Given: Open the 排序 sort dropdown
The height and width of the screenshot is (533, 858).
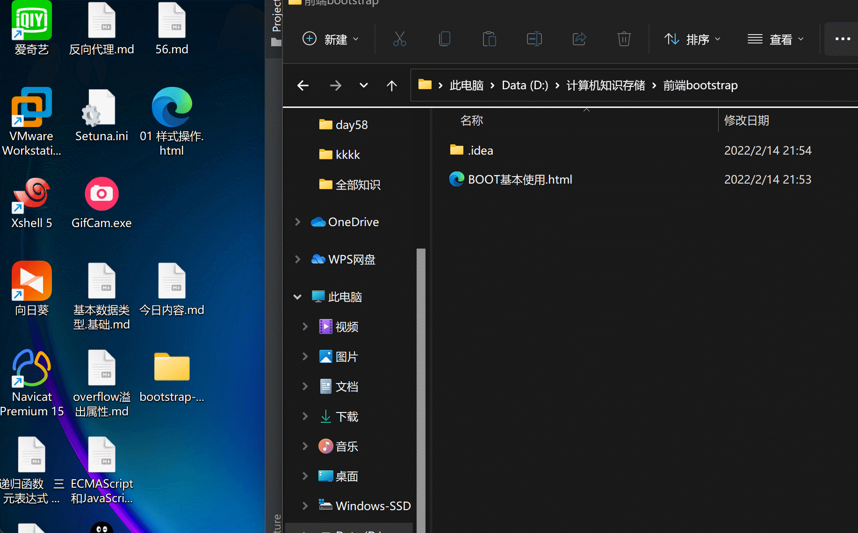Looking at the screenshot, I should tap(692, 39).
